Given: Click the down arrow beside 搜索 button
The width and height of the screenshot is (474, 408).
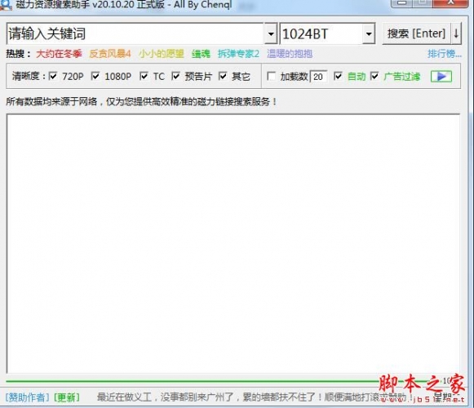Looking at the screenshot, I should [x=456, y=33].
